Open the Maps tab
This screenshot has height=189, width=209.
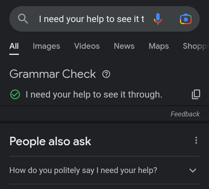click(x=159, y=46)
